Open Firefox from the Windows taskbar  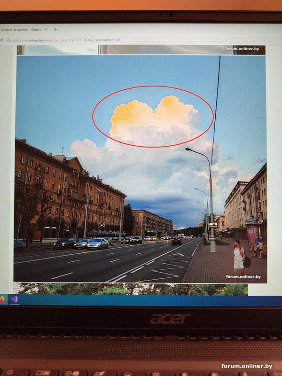(x=2, y=299)
